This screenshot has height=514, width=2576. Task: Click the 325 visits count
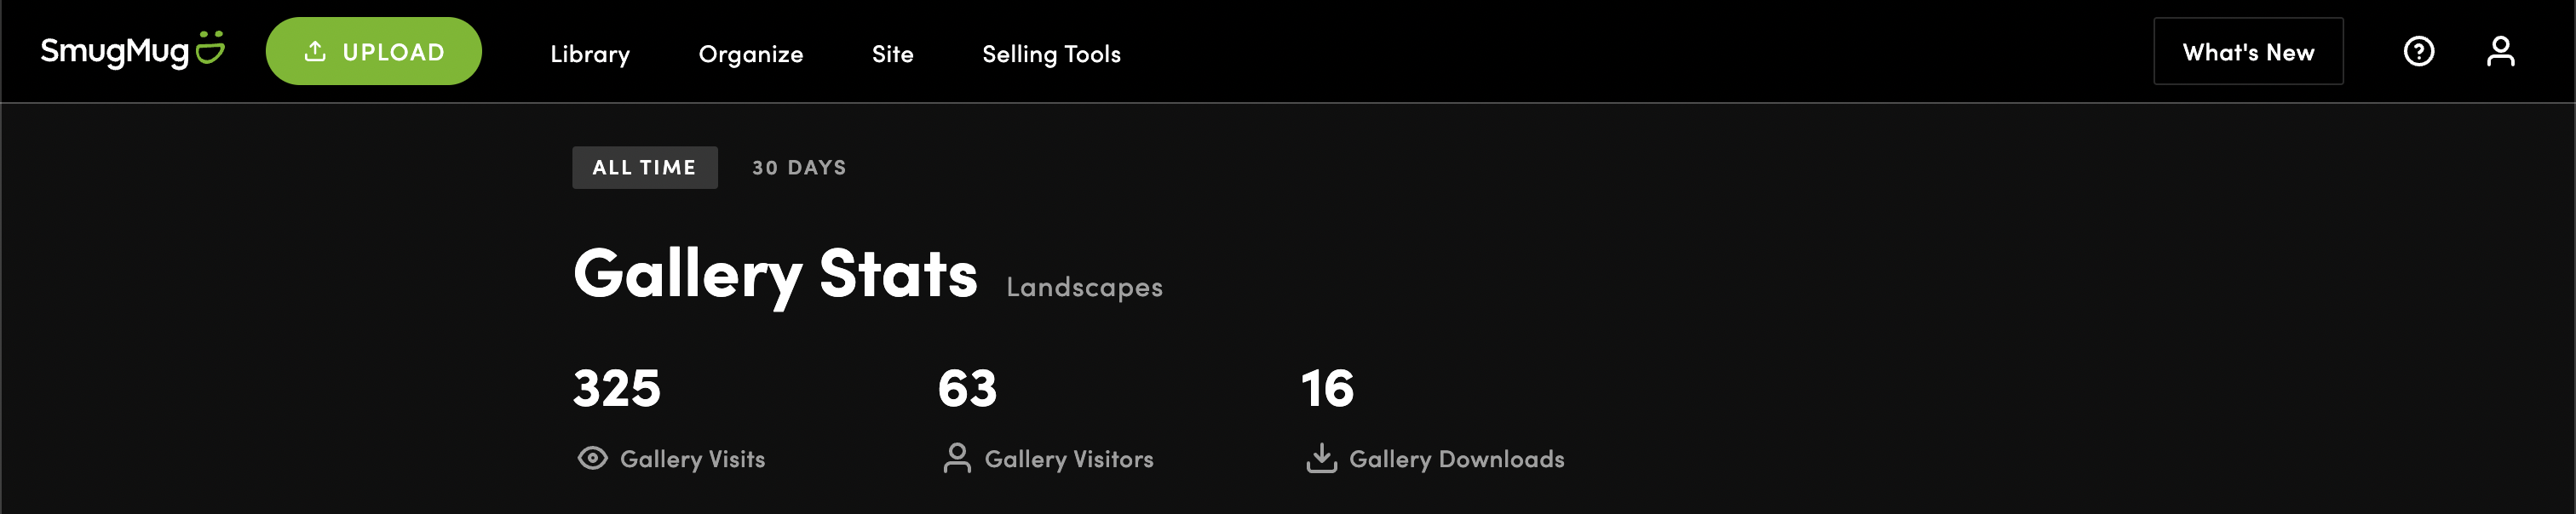click(x=617, y=388)
